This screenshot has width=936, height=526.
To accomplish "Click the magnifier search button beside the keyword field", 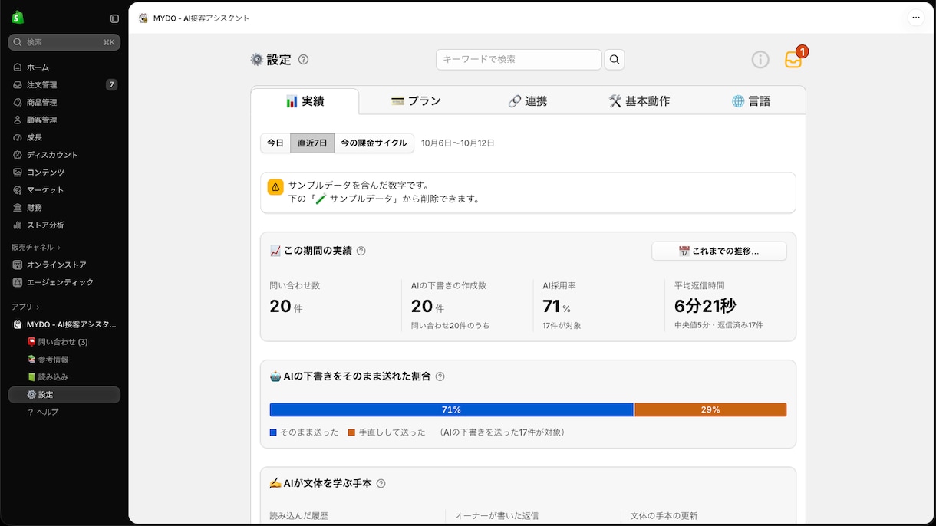I will [615, 59].
